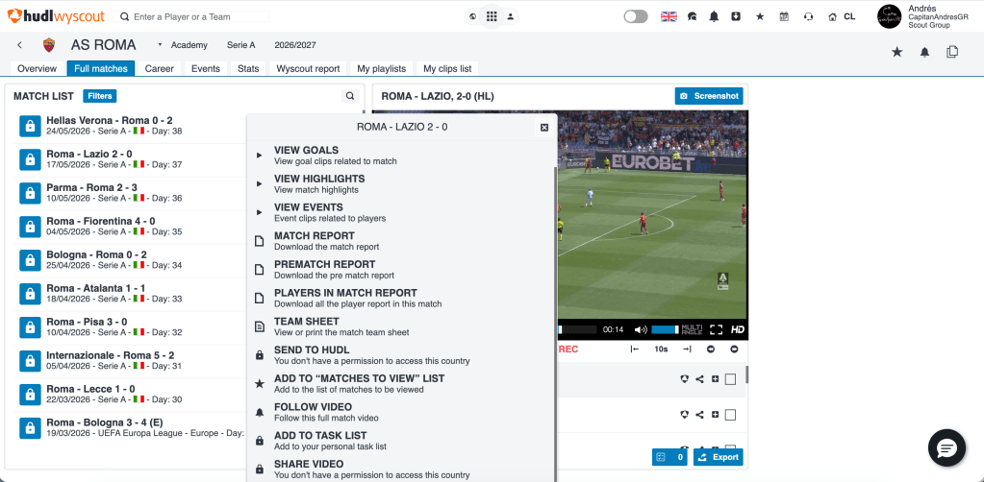Close the ROMA - LAZIO popup
Viewport: 984px width, 482px height.
[x=544, y=128]
